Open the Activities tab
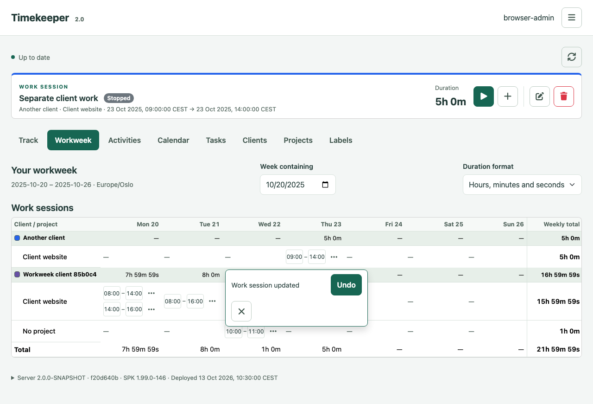The height and width of the screenshot is (404, 593). [x=125, y=140]
